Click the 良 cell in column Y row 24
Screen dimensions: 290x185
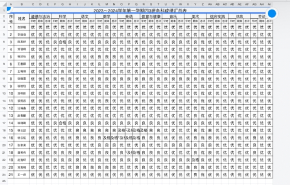click(195, 174)
